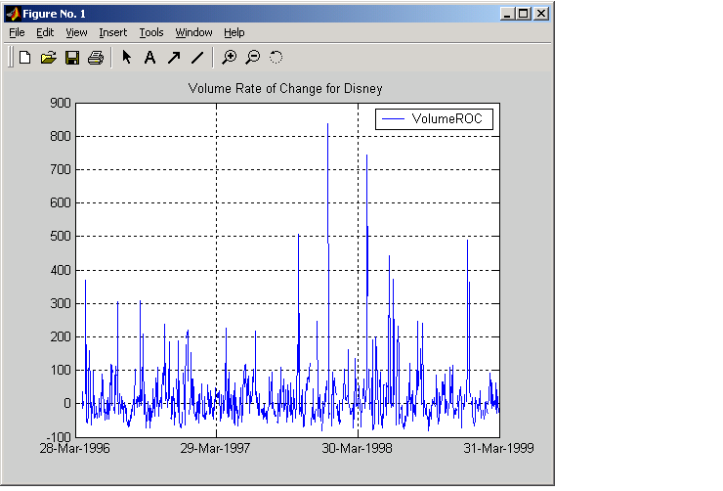723x491 pixels.
Task: Click the y-axis tick label -100
Action: click(x=59, y=436)
